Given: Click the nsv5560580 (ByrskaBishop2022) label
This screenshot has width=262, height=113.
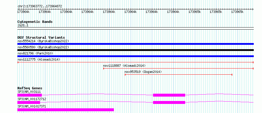Looking at the screenshot, I should 43,47.
